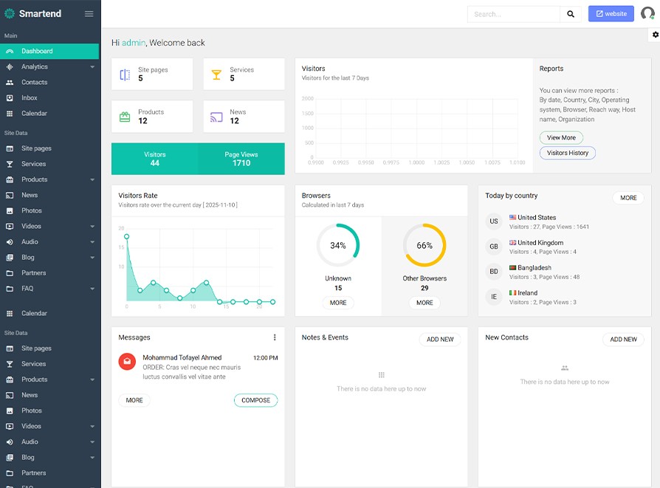This screenshot has width=660, height=488.
Task: Click the red mail icon in Messages
Action: click(126, 361)
